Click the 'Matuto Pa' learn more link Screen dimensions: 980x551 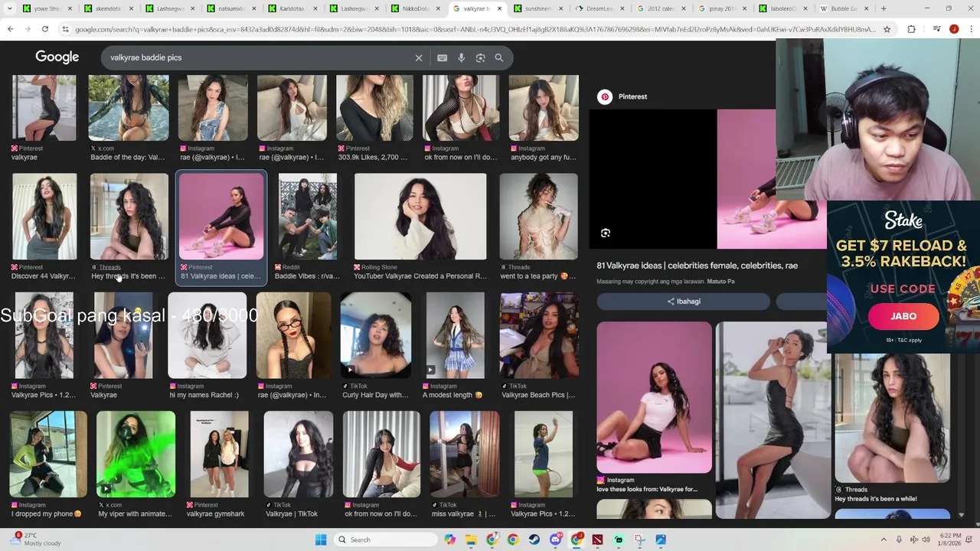click(x=720, y=282)
